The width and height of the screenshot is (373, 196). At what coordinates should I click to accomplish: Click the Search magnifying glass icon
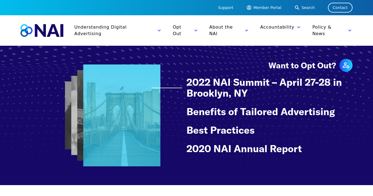297,8
